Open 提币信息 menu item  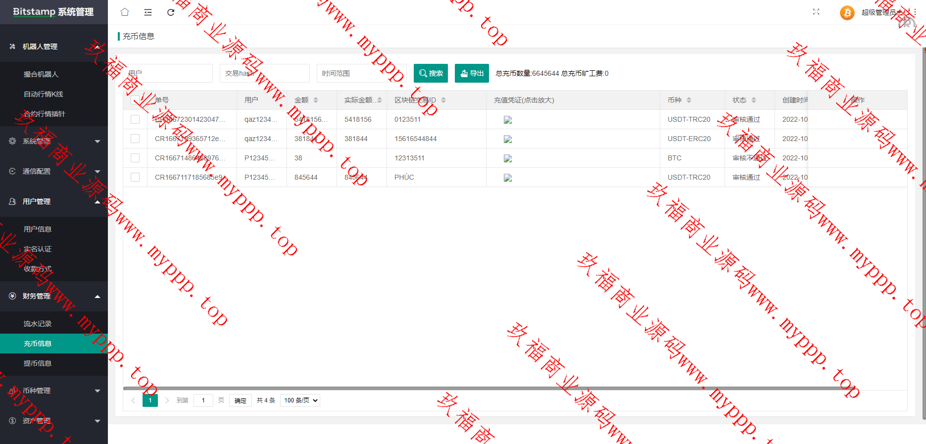click(38, 363)
